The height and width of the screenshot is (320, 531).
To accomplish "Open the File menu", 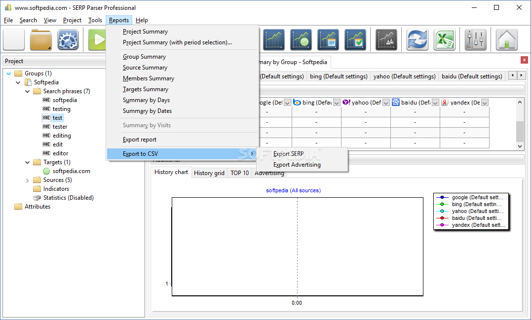I will [x=8, y=20].
